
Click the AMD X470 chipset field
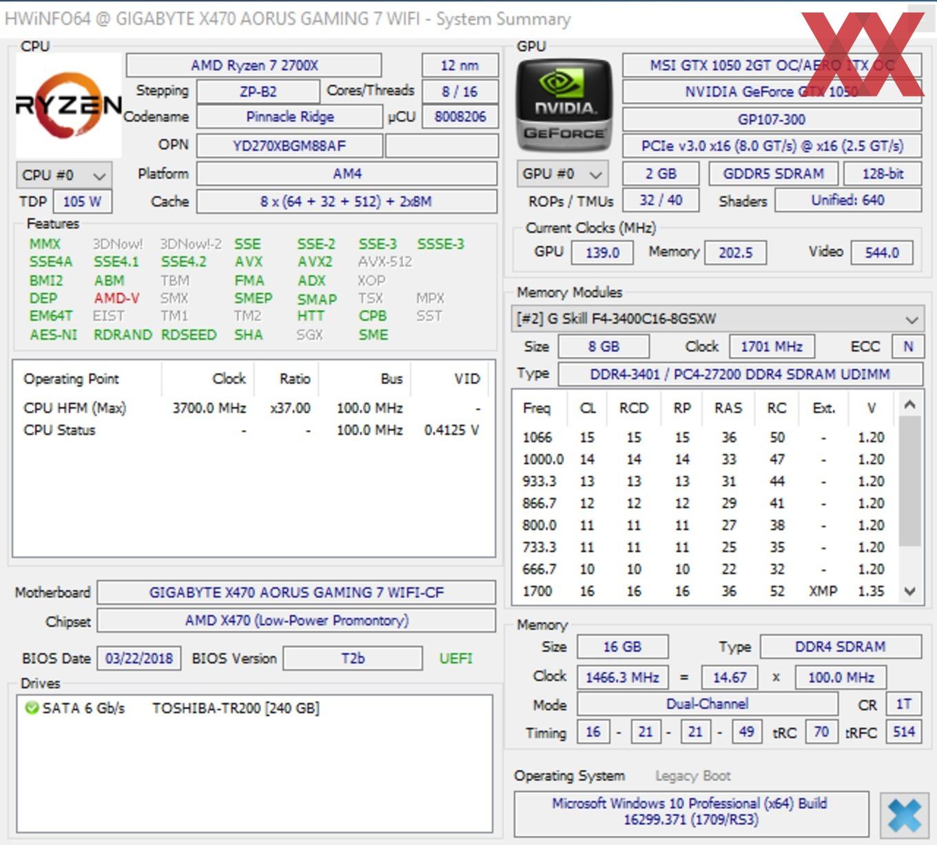click(x=296, y=620)
